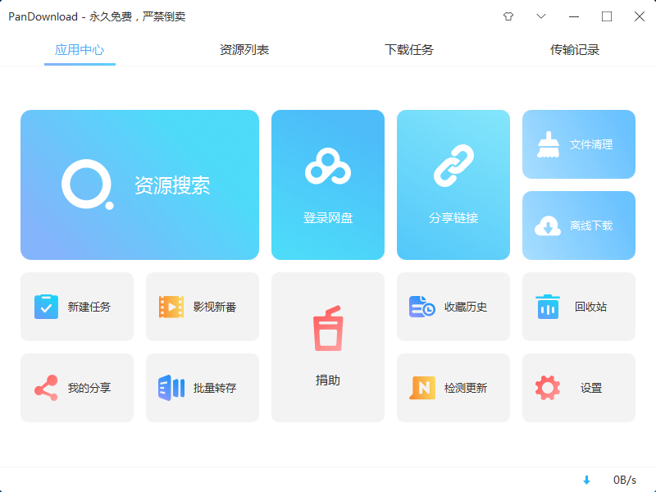Image resolution: width=656 pixels, height=492 pixels.
Task: Go to the 传输记录 tab
Action: (x=575, y=50)
